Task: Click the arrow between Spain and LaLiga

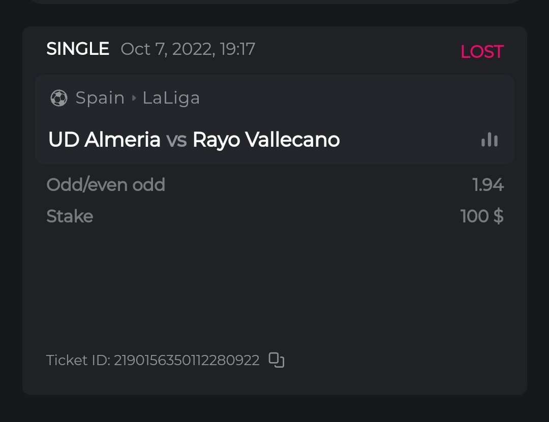Action: tap(134, 98)
